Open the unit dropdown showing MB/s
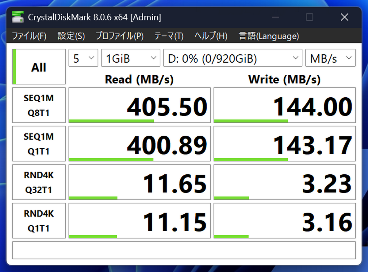368x272 pixels. pos(331,58)
